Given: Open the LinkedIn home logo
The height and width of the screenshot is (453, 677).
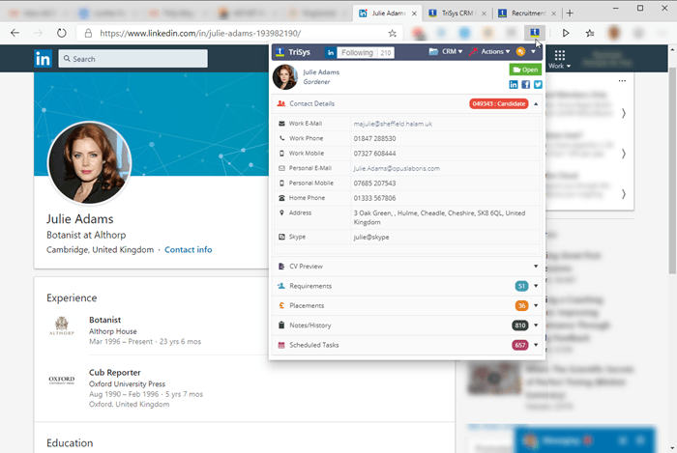Looking at the screenshot, I should (x=43, y=59).
